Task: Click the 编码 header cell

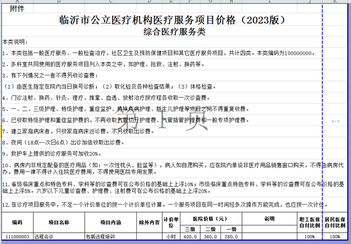Action: tap(18, 222)
